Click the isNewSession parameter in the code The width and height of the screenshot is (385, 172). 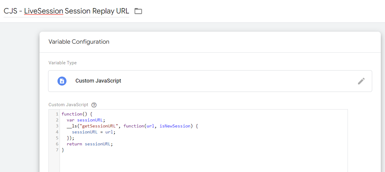point(175,126)
